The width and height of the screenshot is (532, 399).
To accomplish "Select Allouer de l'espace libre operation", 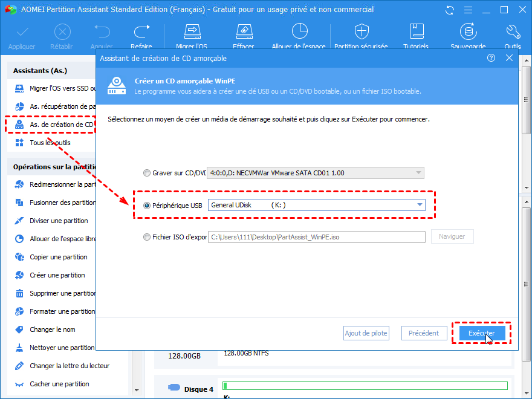I will pos(55,239).
